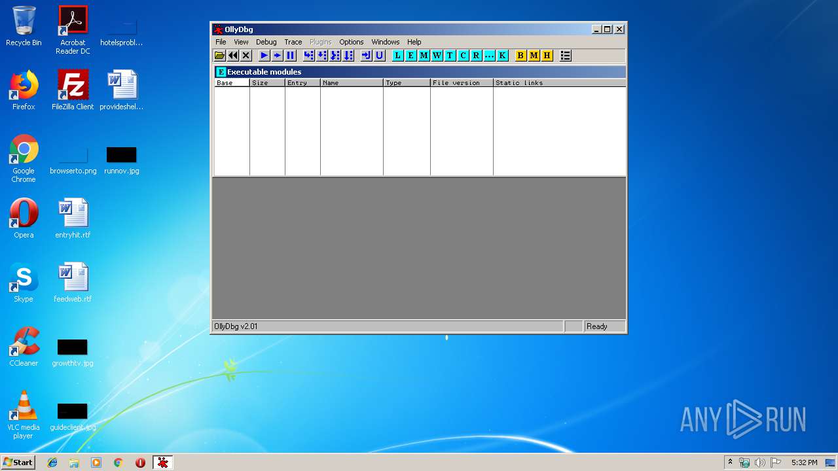This screenshot has width=838, height=471.
Task: Open the View menu
Action: point(241,42)
